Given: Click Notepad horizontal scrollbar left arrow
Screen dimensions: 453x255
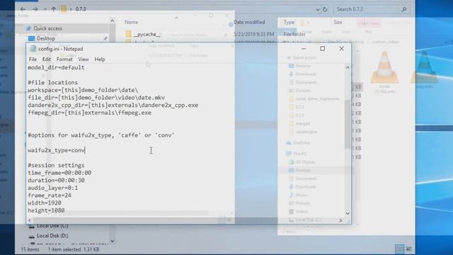Looking at the screenshot, I should coord(30,220).
